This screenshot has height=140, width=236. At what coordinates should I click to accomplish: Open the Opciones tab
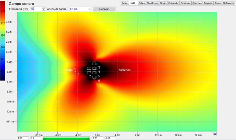tap(197, 3)
